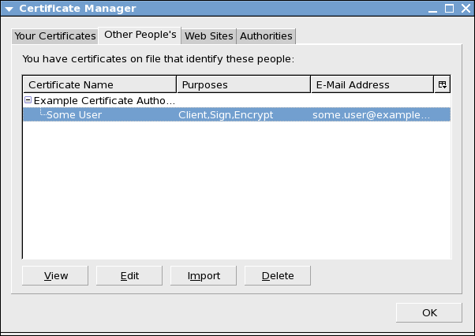Maximize the Certificate Manager window
This screenshot has width=475, height=336.
[x=449, y=9]
